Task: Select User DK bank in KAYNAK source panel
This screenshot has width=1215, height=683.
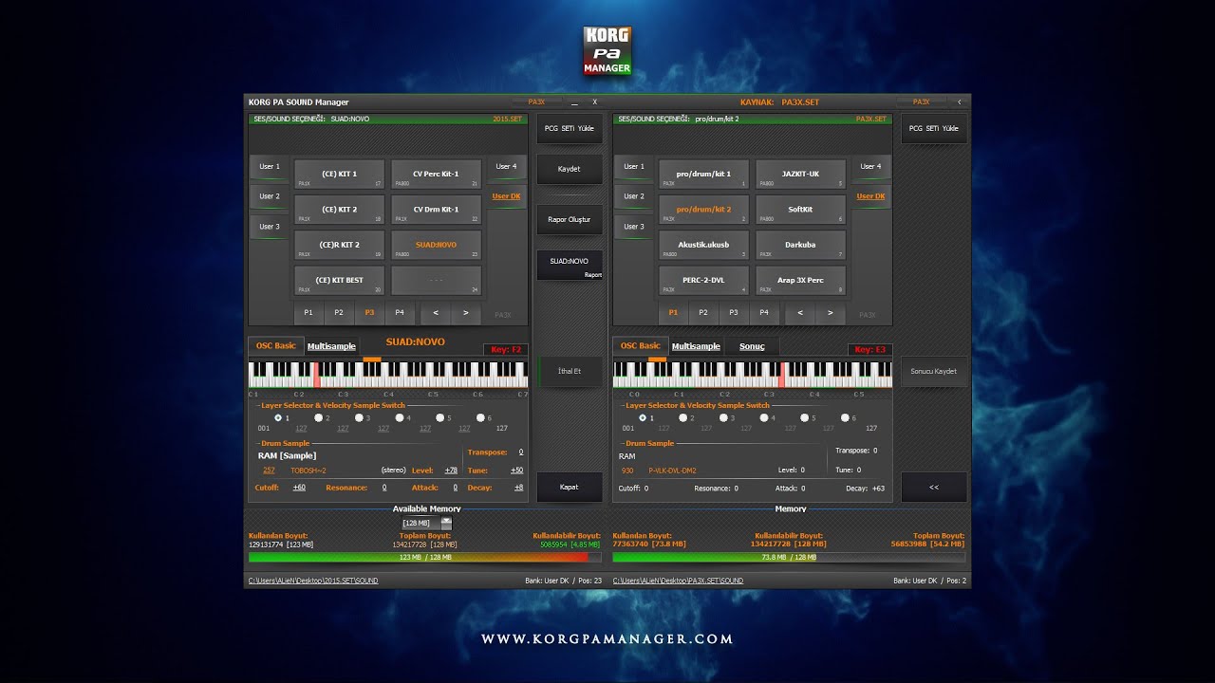Action: pyautogui.click(x=870, y=196)
